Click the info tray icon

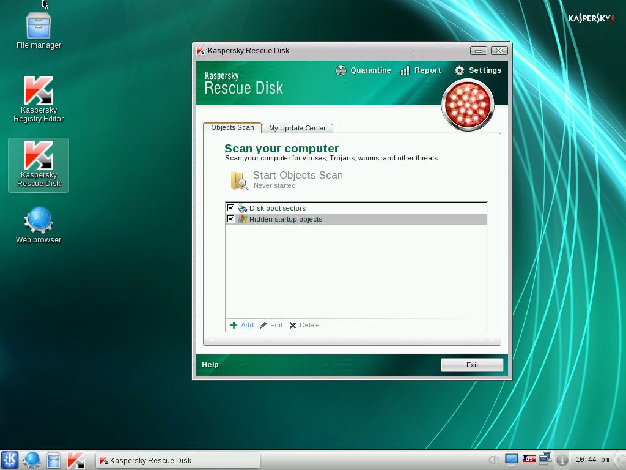tap(562, 460)
